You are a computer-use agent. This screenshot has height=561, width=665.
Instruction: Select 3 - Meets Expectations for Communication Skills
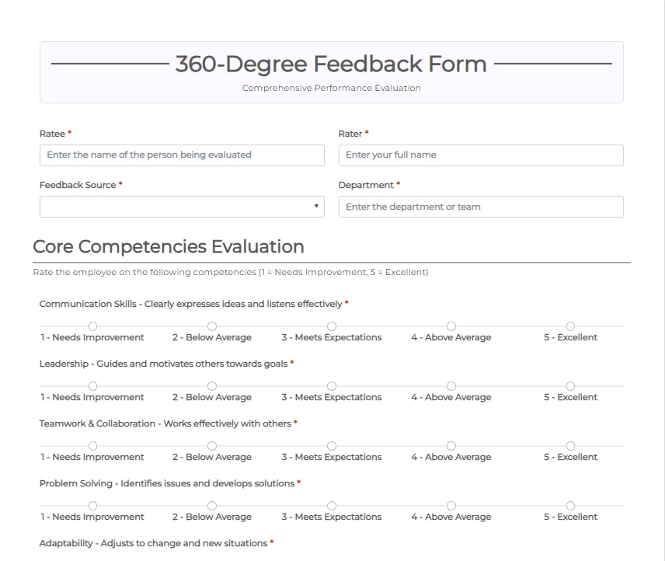point(332,326)
